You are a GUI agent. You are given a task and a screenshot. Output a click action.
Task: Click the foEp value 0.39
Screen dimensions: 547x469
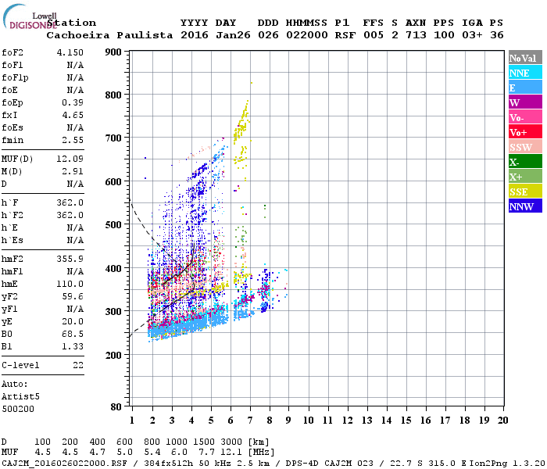73,102
